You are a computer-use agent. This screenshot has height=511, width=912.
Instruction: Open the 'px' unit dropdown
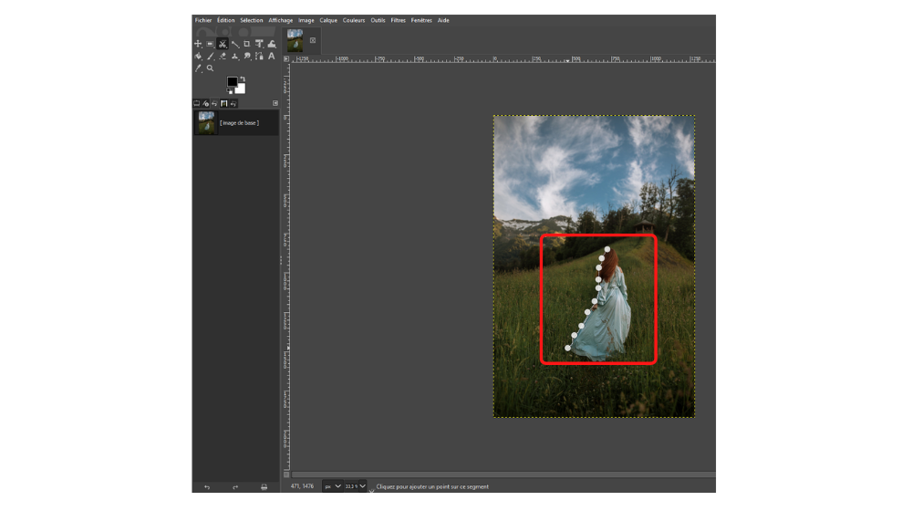[x=333, y=486]
